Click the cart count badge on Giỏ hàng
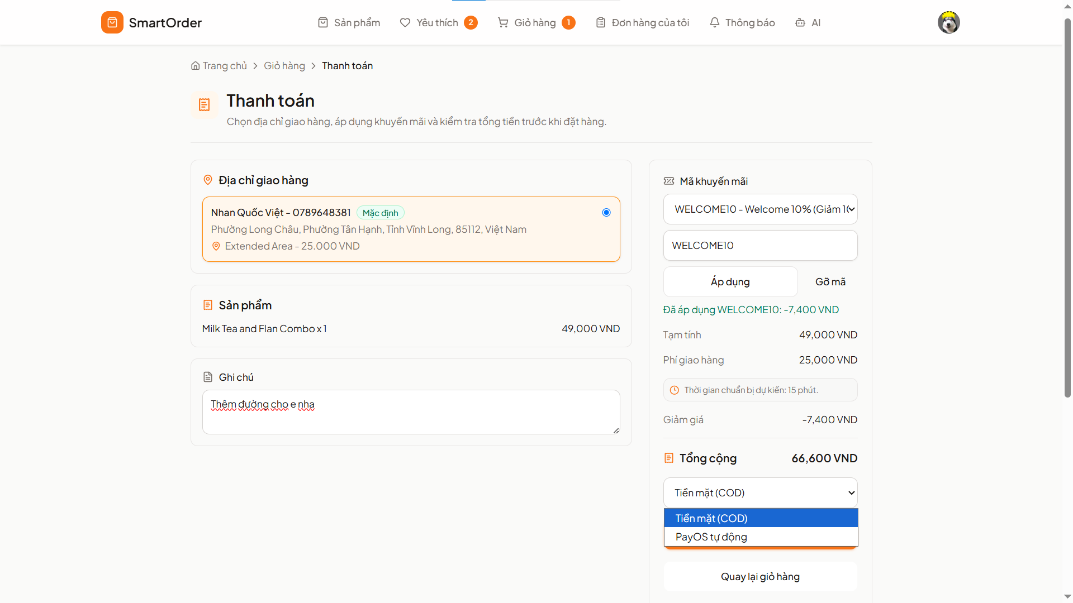1073x603 pixels. 568,22
